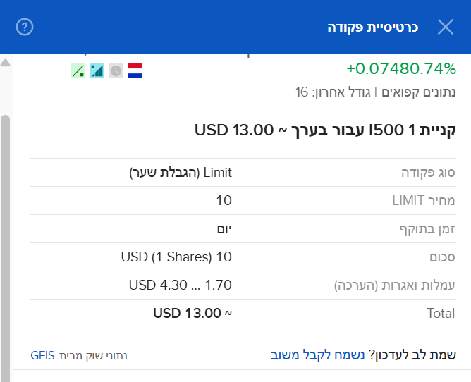
Task: Click the grey clock icon
Action: (x=116, y=70)
